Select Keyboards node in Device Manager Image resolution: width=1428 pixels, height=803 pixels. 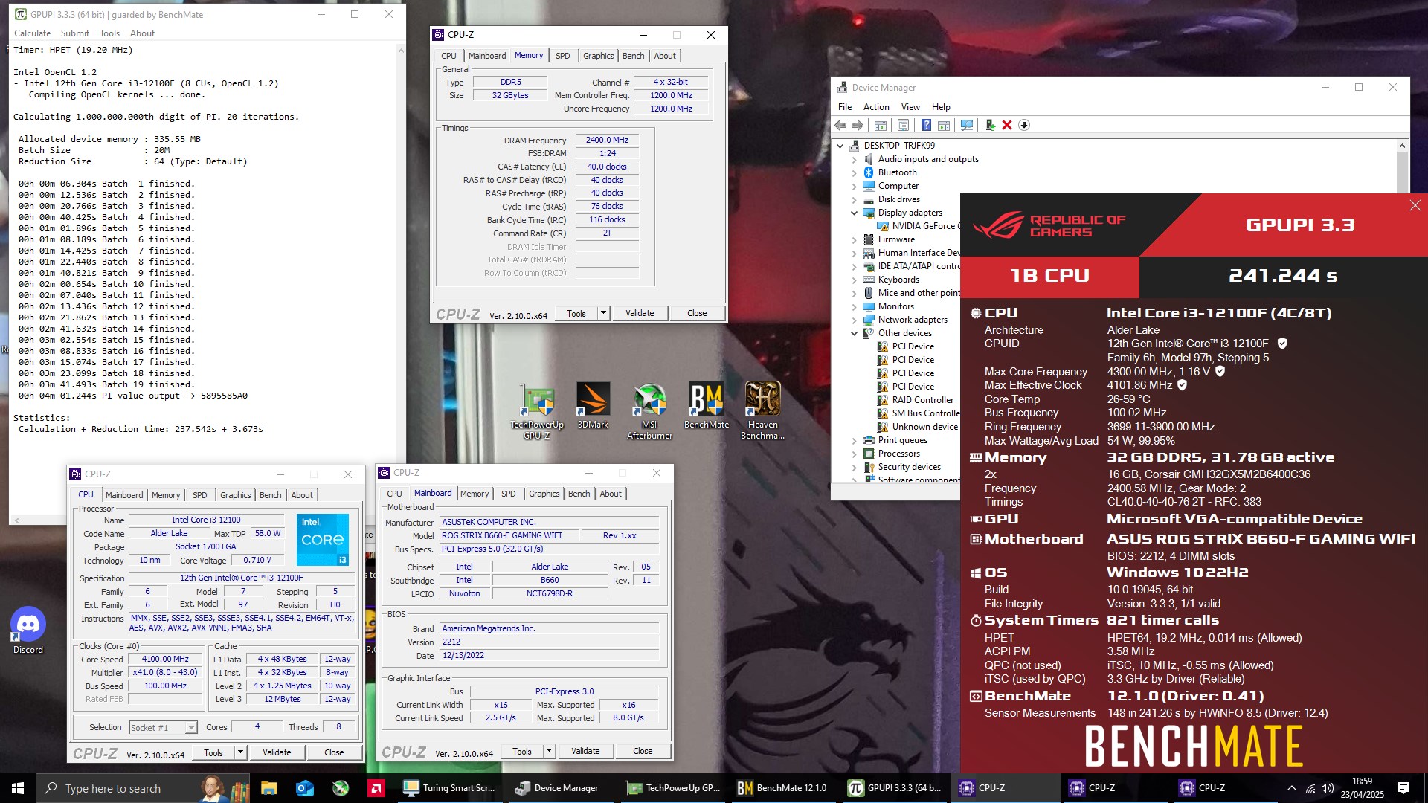[x=898, y=280]
